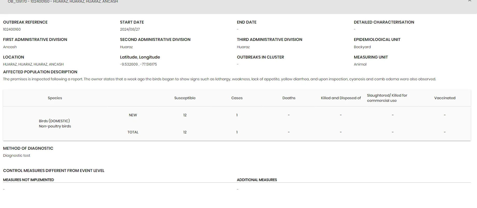Click the Deaths column header
This screenshot has width=477, height=208.
click(289, 98)
